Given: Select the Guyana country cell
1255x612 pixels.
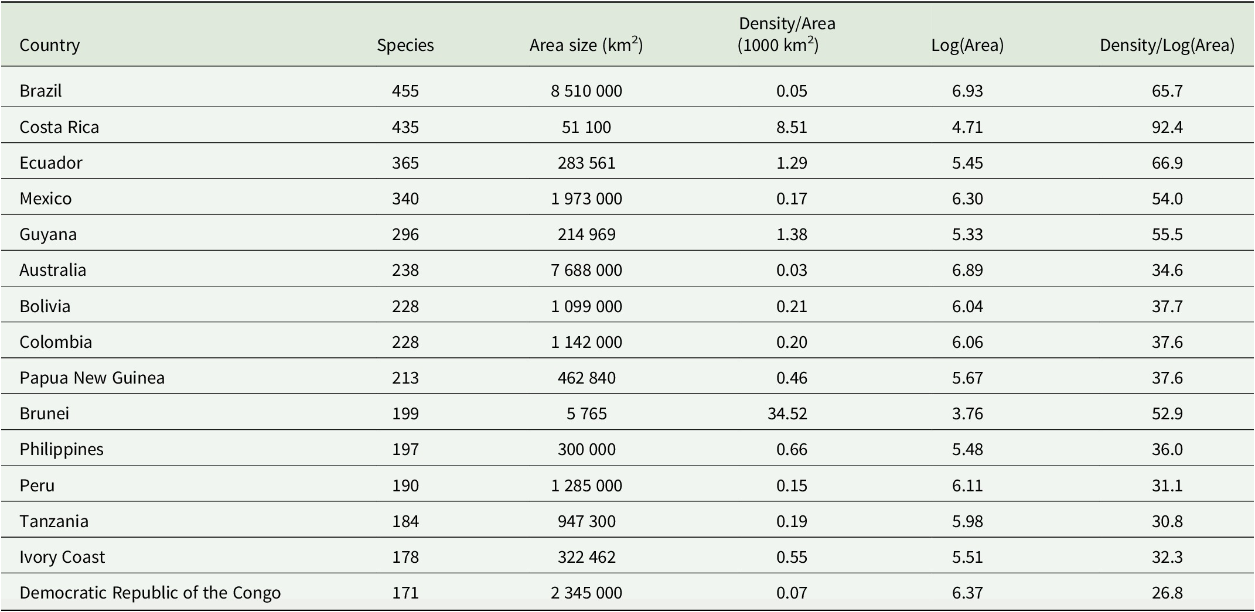Looking at the screenshot, I should coord(48,234).
